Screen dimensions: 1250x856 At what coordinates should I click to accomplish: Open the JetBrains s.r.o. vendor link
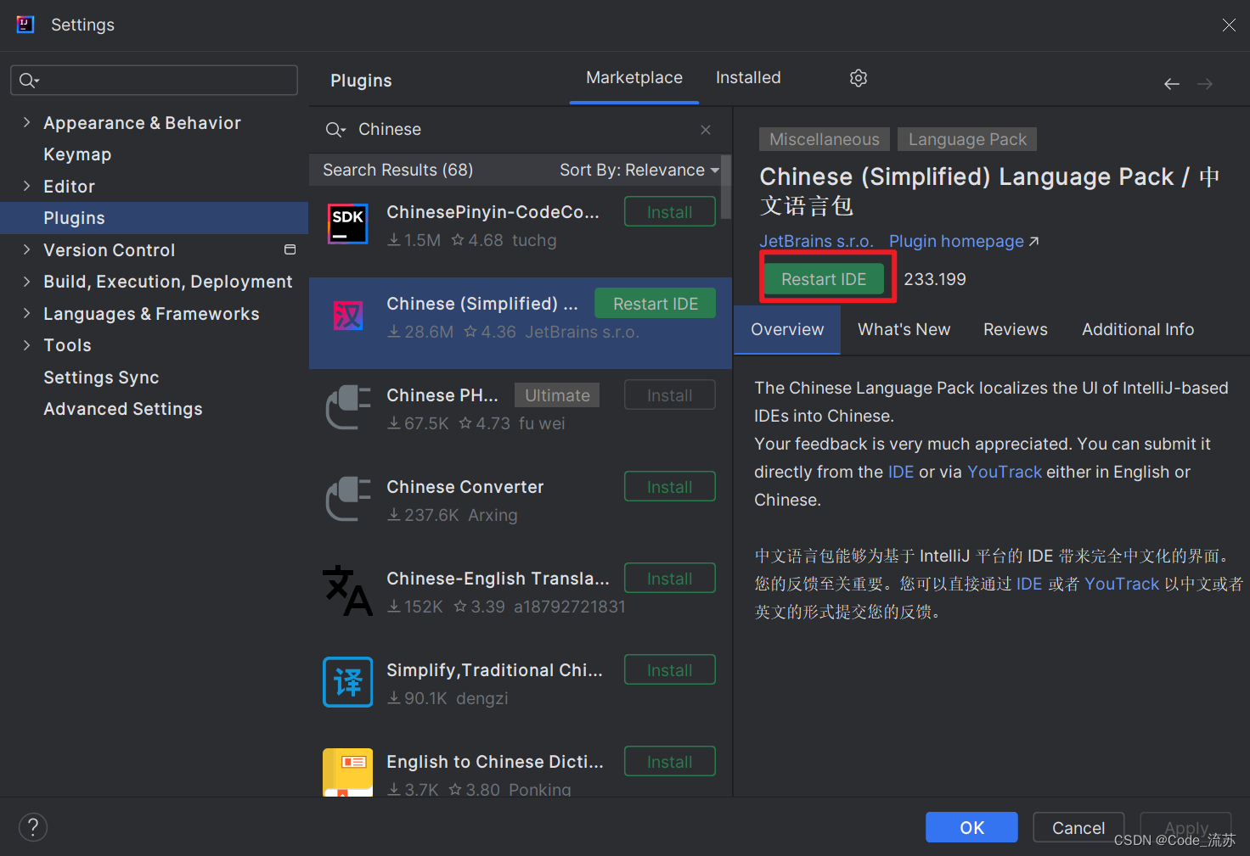816,242
